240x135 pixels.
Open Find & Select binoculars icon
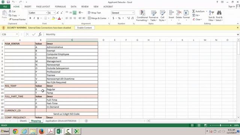(x=219, y=13)
